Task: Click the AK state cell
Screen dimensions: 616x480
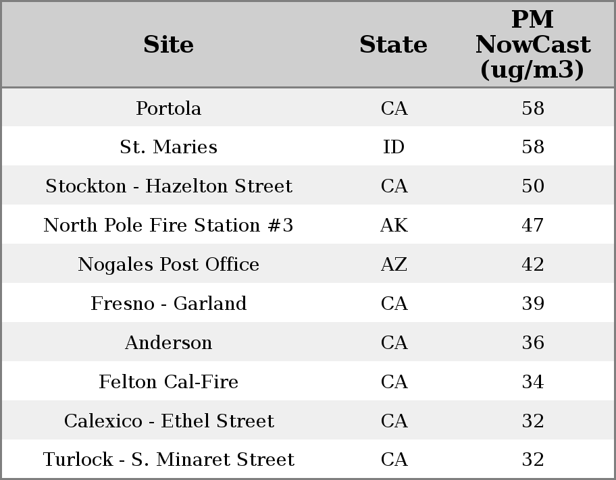Action: (394, 225)
